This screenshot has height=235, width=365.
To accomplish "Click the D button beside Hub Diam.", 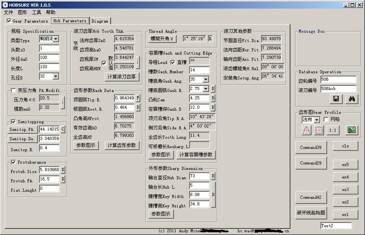I will coord(213,176).
